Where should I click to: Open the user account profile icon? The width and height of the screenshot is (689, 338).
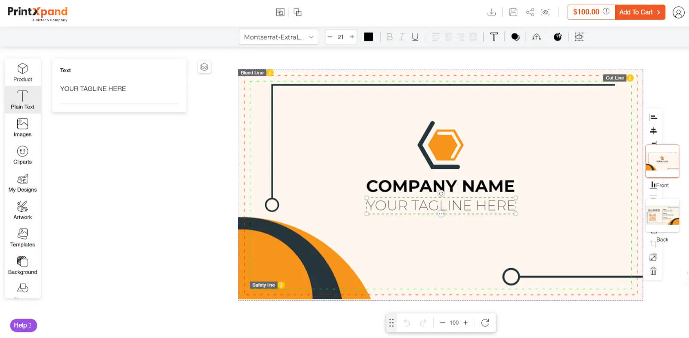pyautogui.click(x=678, y=12)
